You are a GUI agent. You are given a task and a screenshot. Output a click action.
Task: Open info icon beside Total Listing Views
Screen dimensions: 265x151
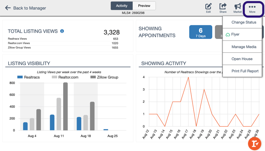click(62, 31)
